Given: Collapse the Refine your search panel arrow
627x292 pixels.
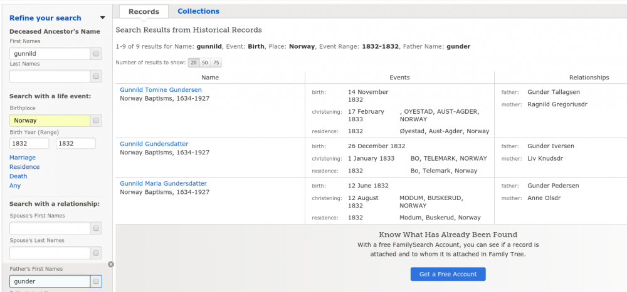Looking at the screenshot, I should tap(102, 18).
